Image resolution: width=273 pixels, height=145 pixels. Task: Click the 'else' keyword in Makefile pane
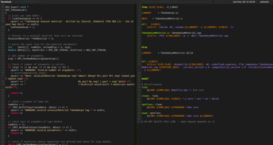144,47
